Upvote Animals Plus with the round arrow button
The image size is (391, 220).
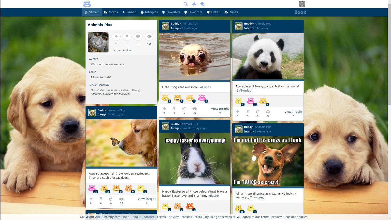tap(116, 37)
